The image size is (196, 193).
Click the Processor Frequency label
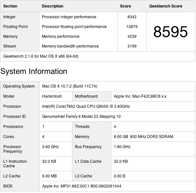(13, 149)
